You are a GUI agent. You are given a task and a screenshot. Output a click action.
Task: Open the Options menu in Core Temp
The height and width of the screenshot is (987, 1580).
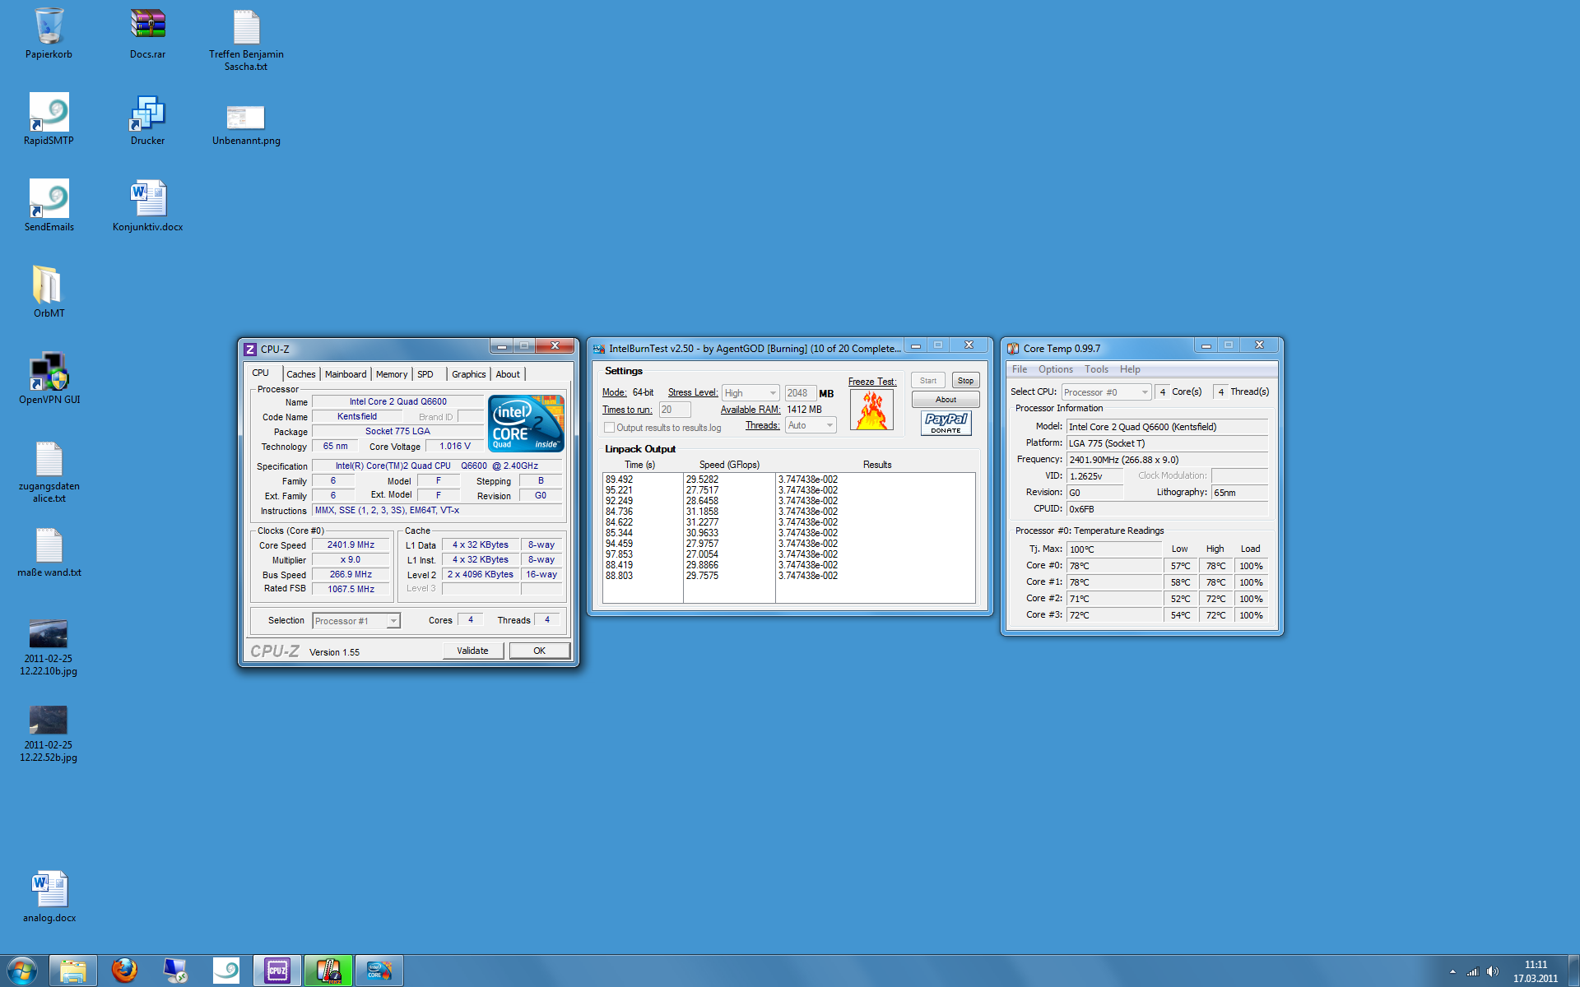[1055, 369]
